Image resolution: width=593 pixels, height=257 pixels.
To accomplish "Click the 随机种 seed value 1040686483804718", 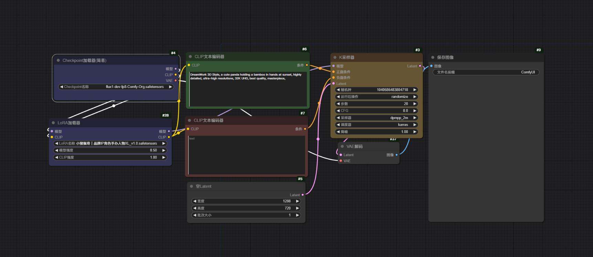I will tap(392, 90).
